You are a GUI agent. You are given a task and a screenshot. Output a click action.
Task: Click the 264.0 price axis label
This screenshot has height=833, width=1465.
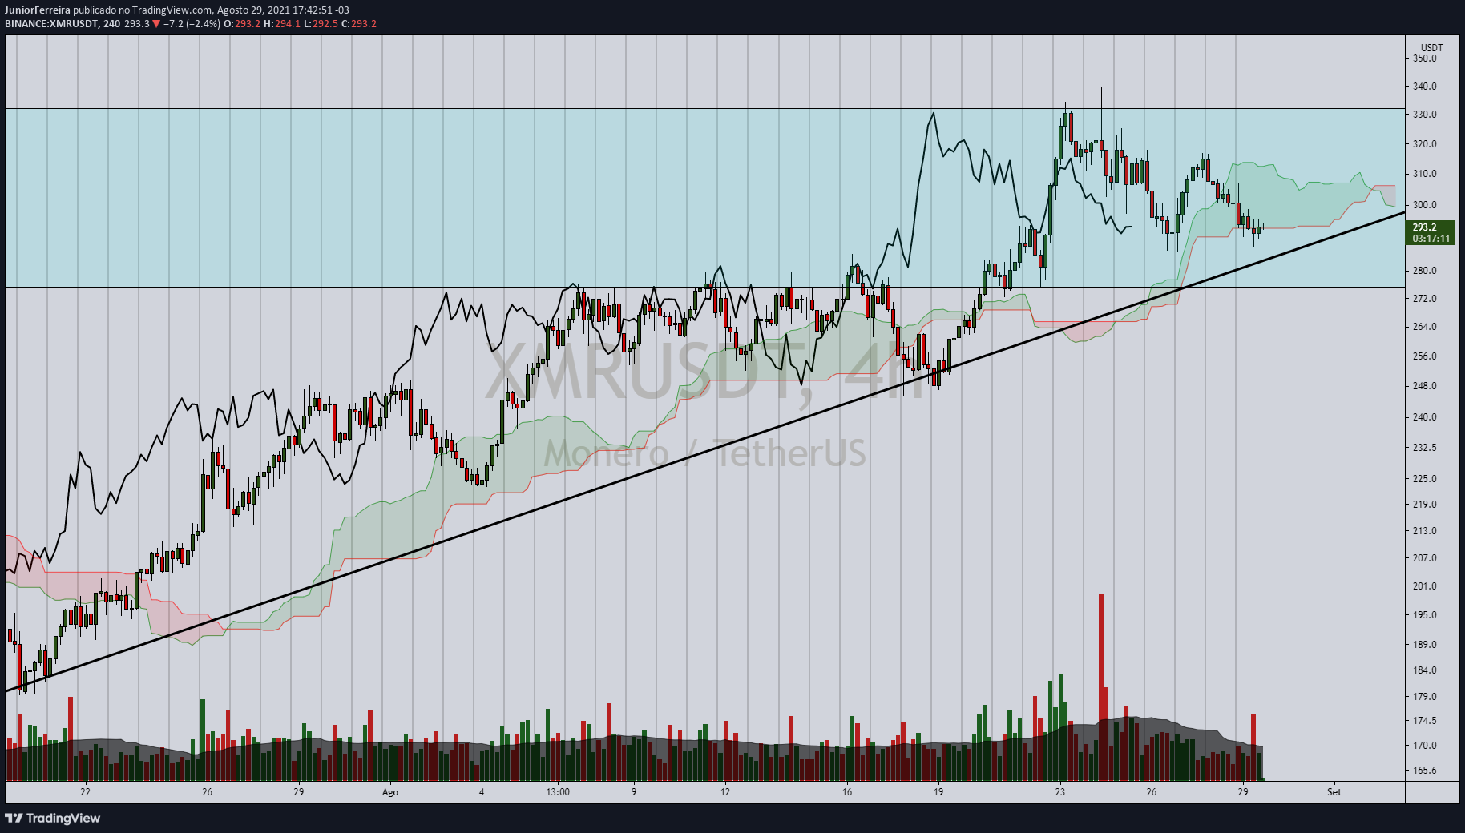(x=1425, y=327)
